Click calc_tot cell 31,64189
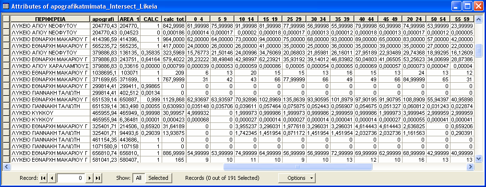Viewport: 486px width, 187px height. [x=174, y=126]
